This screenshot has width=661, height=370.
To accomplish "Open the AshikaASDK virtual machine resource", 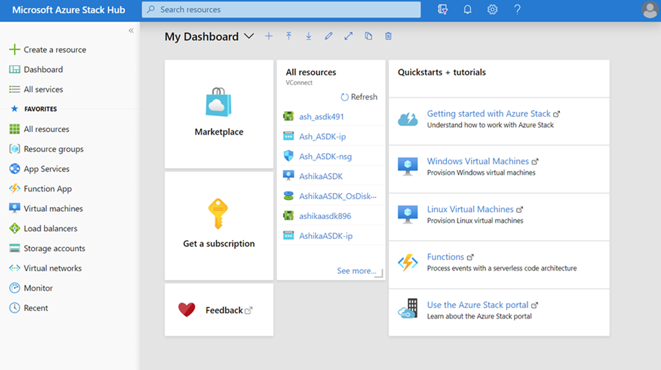I will 320,176.
